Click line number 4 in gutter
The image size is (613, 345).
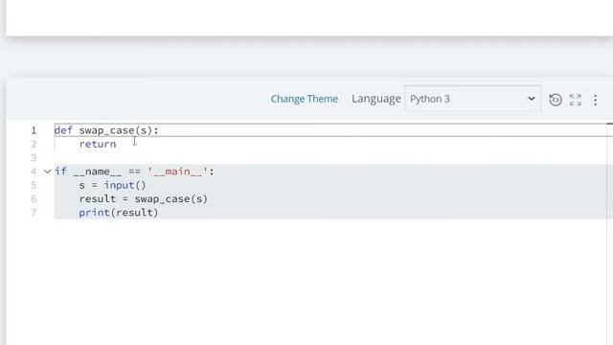(34, 172)
